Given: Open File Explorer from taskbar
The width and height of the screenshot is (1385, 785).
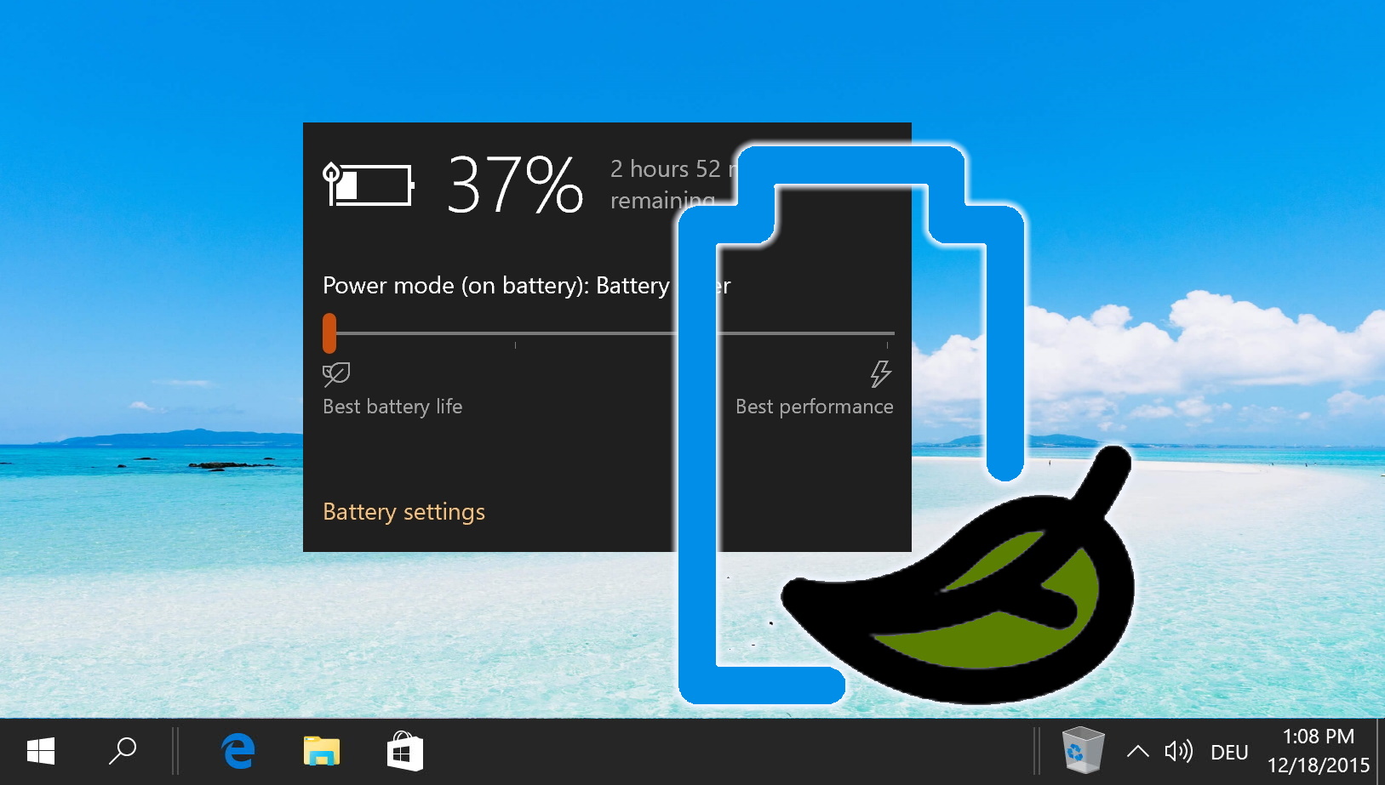Looking at the screenshot, I should (321, 752).
